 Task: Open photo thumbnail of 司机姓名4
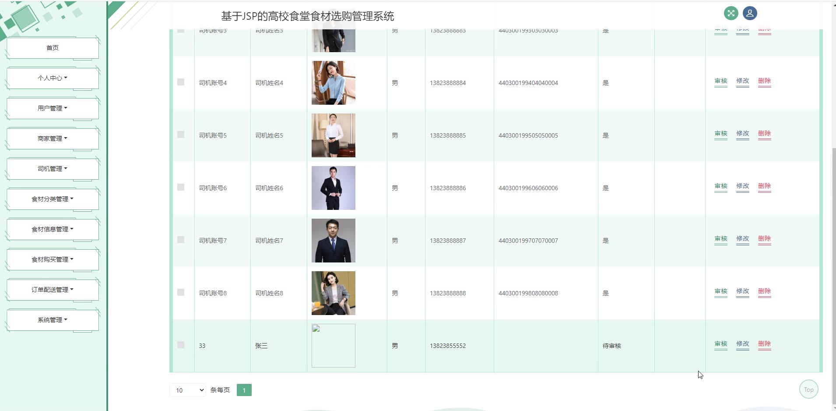[334, 83]
